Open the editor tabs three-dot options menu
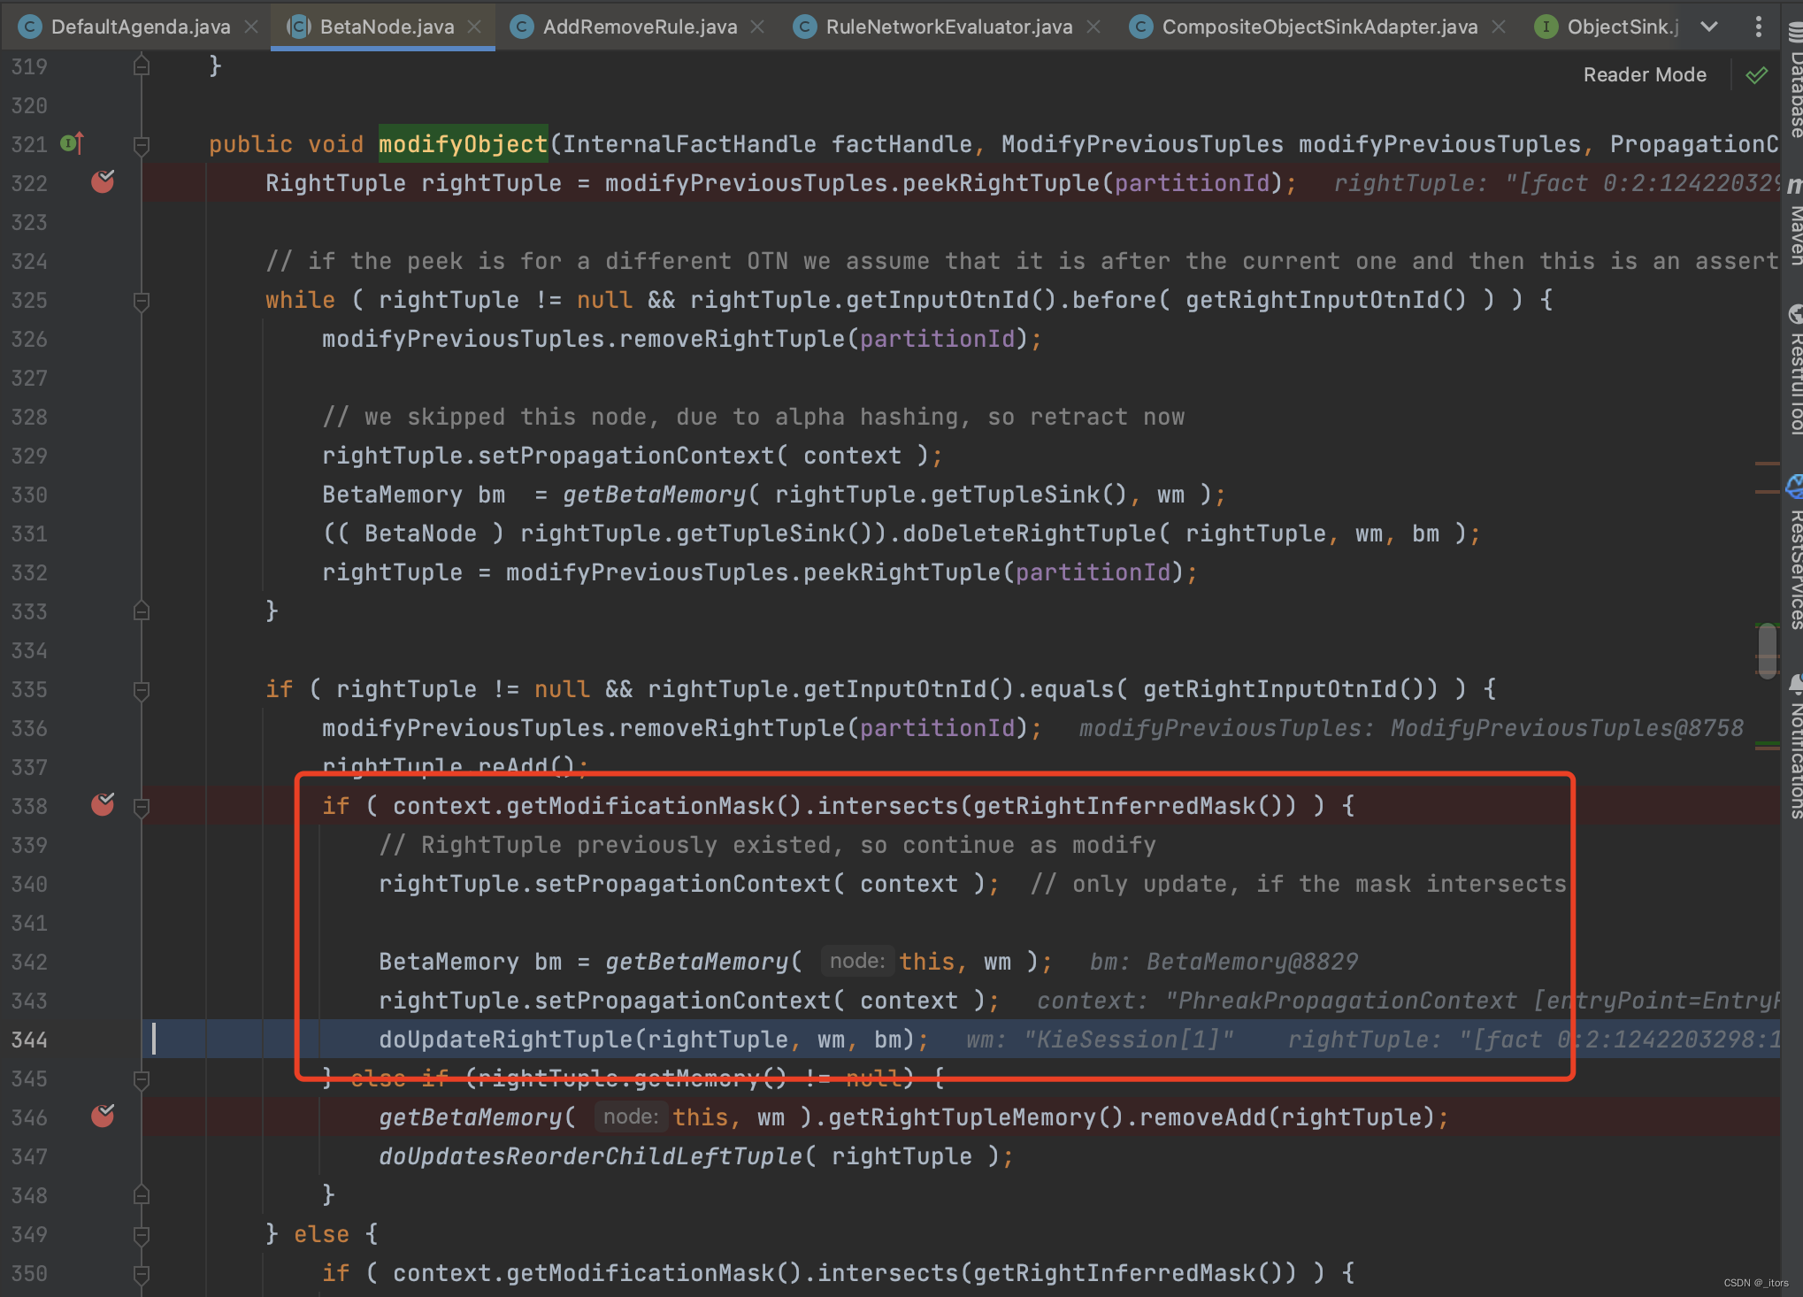 tap(1758, 27)
